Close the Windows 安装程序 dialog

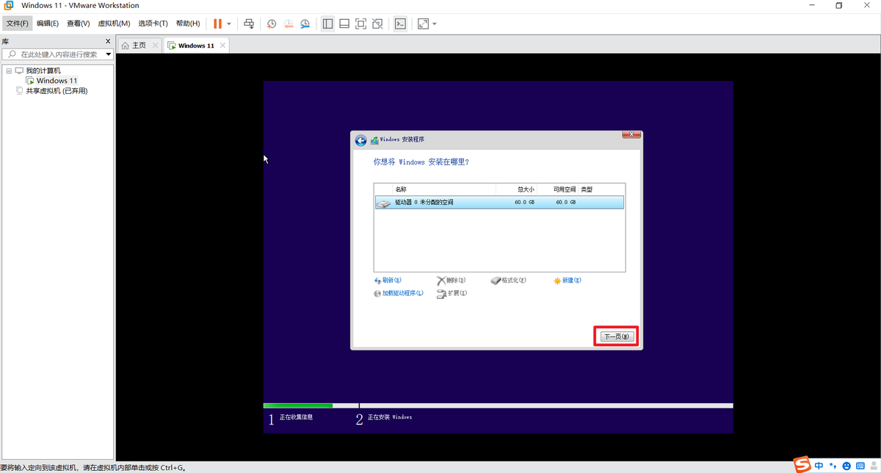[x=632, y=134]
